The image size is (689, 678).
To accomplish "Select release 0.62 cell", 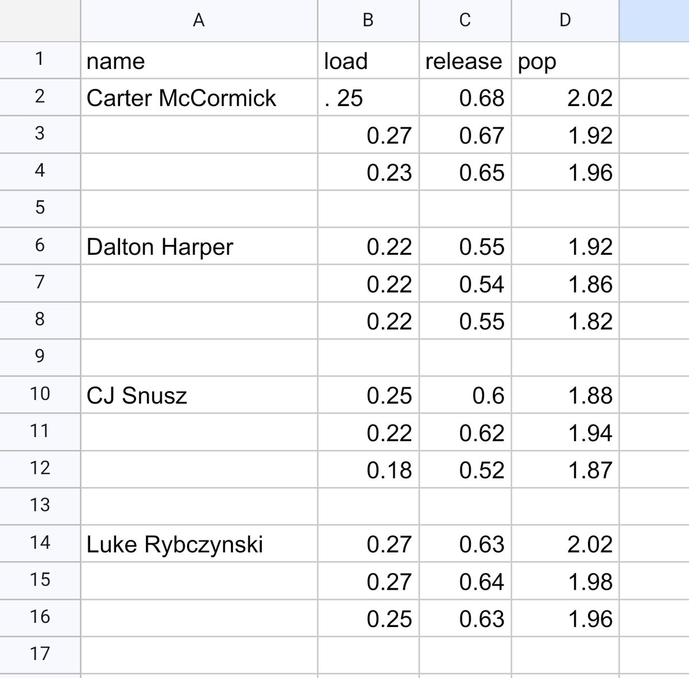I will 465,432.
